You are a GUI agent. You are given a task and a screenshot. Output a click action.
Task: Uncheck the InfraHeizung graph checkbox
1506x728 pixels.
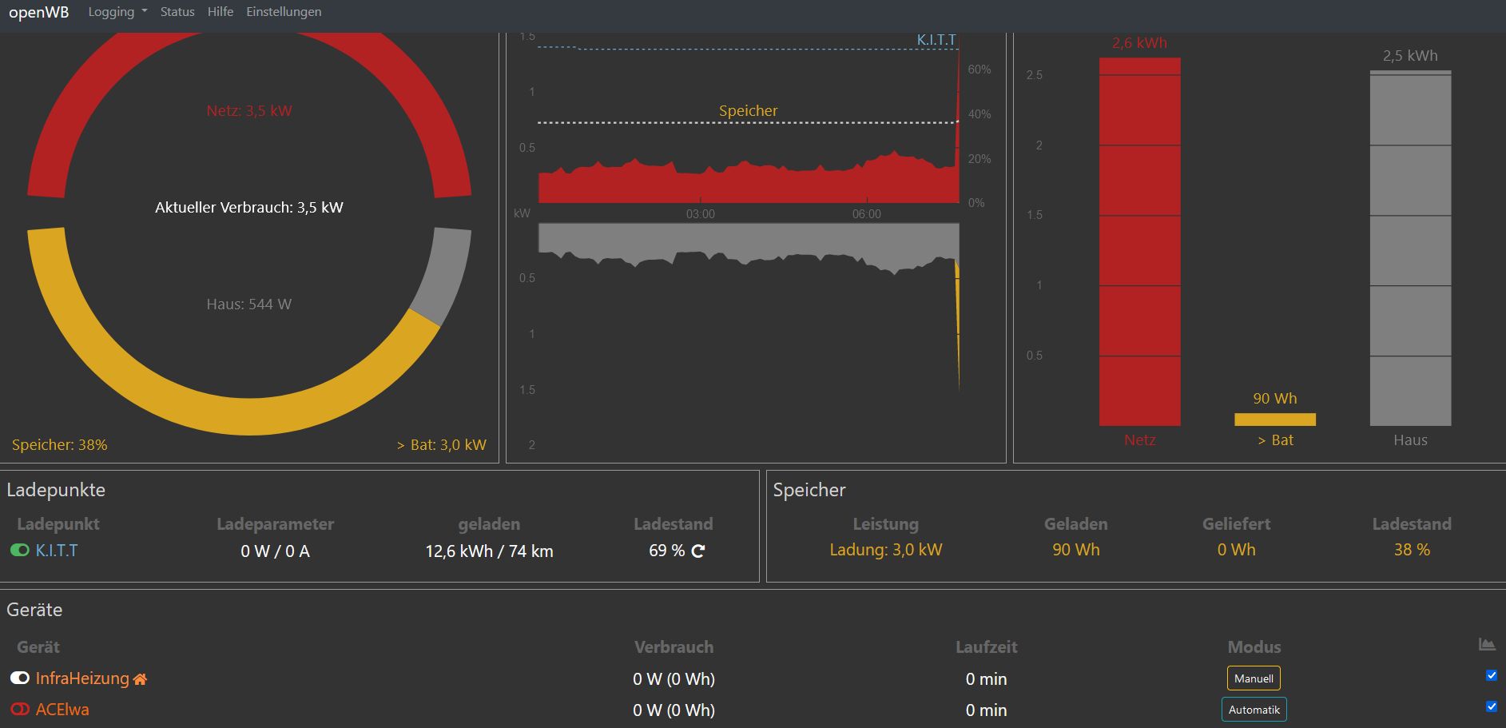point(1491,675)
